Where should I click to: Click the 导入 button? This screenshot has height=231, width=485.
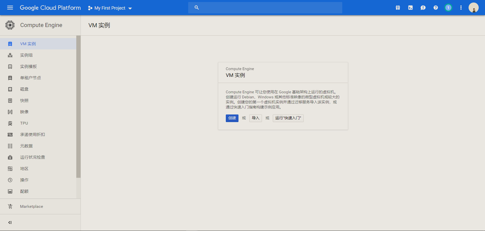(x=255, y=118)
